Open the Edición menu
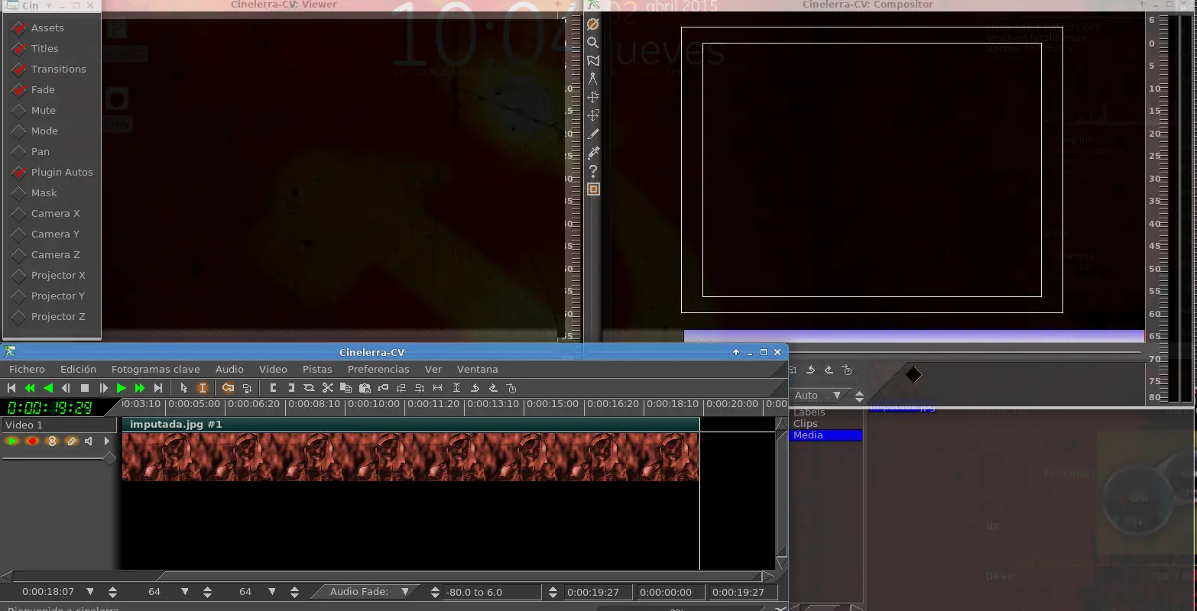Viewport: 1197px width, 611px height. click(x=78, y=369)
